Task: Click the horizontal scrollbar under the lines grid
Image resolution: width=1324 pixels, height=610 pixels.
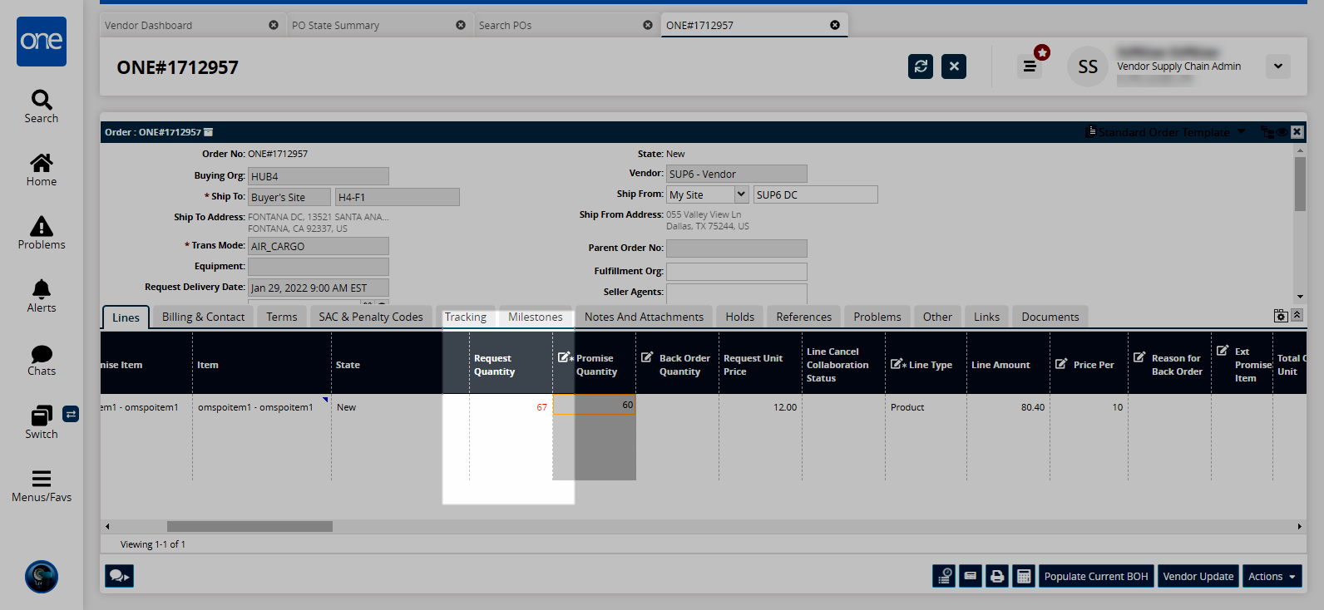Action: [249, 526]
